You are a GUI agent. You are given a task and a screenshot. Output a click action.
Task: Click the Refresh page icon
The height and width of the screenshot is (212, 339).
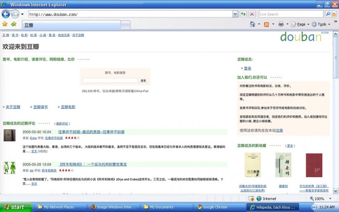pos(243,14)
